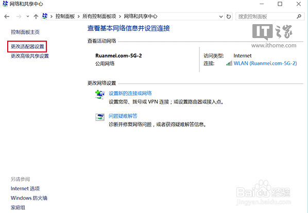Go up one level with the up arrow
Screen dimensions: 308x213
click(36, 16)
